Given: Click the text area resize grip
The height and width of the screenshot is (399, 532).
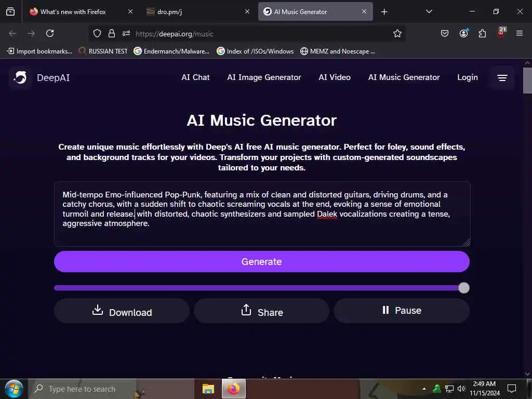Looking at the screenshot, I should (467, 243).
